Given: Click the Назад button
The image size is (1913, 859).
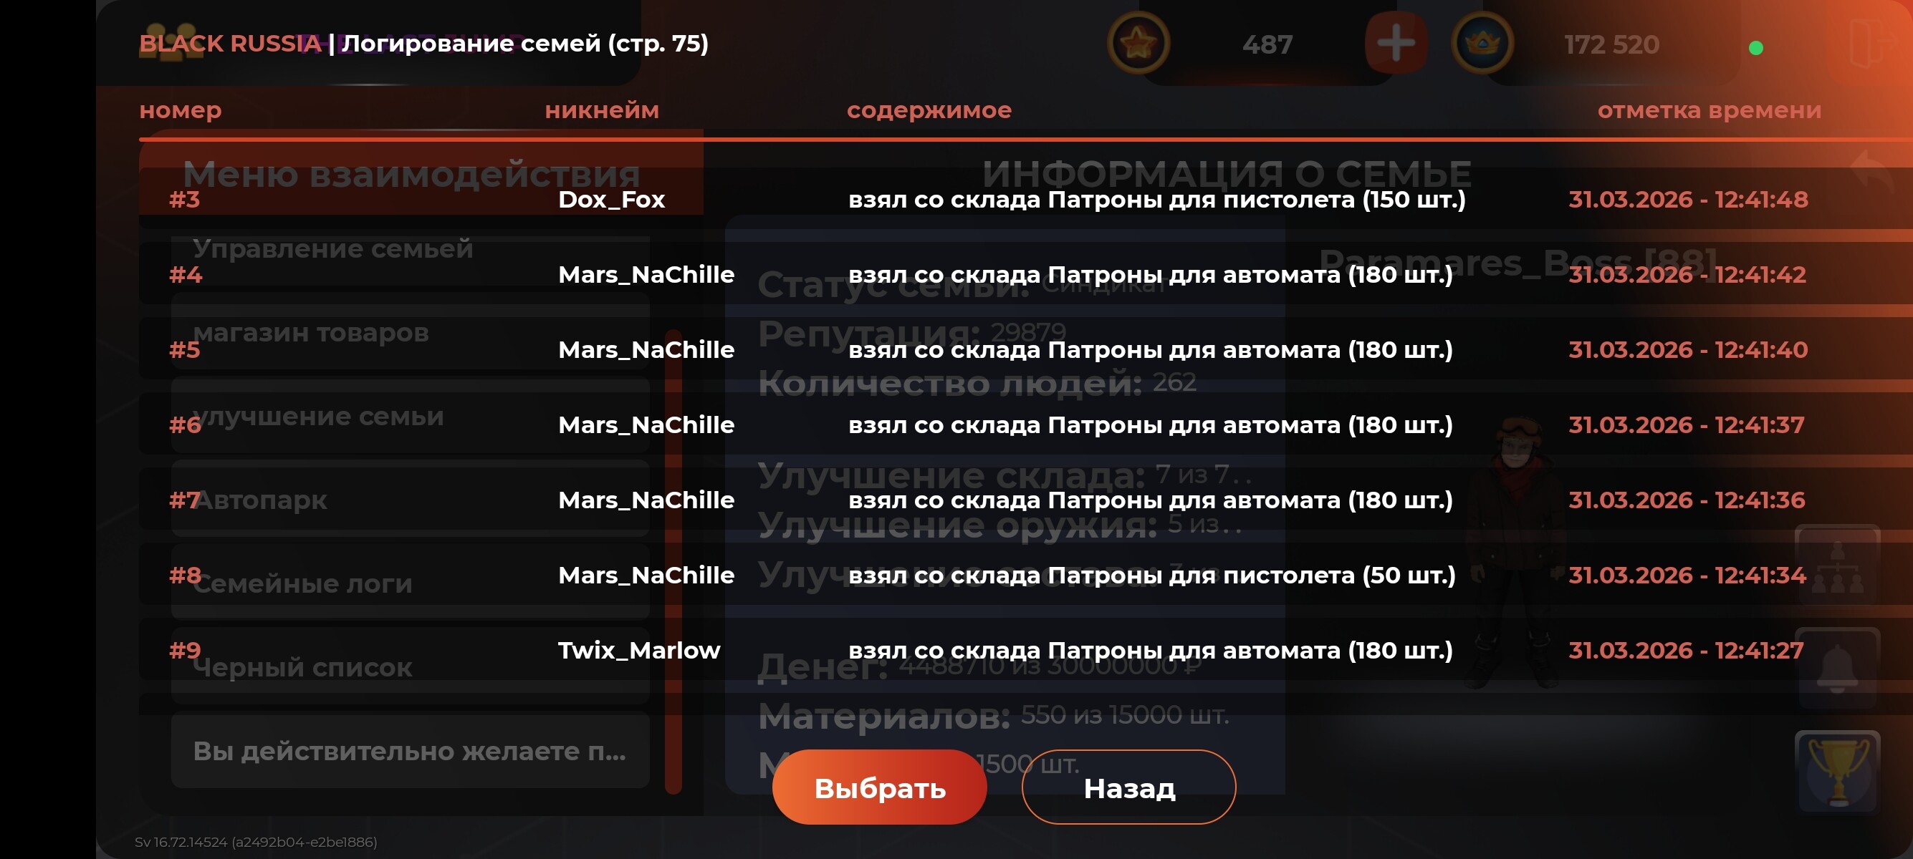Looking at the screenshot, I should click(x=1128, y=787).
